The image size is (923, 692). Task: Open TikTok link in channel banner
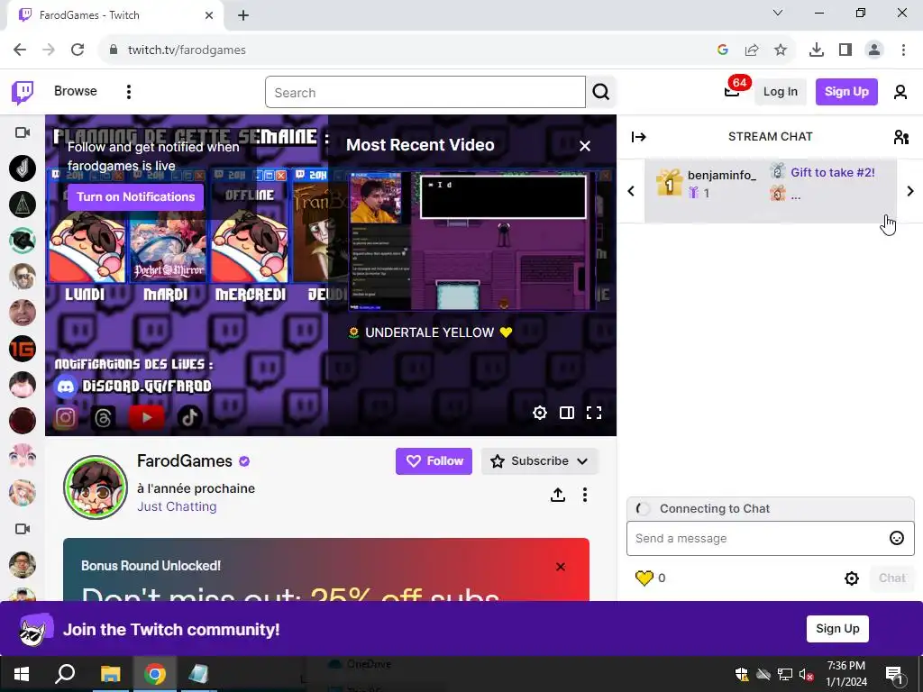coord(189,417)
